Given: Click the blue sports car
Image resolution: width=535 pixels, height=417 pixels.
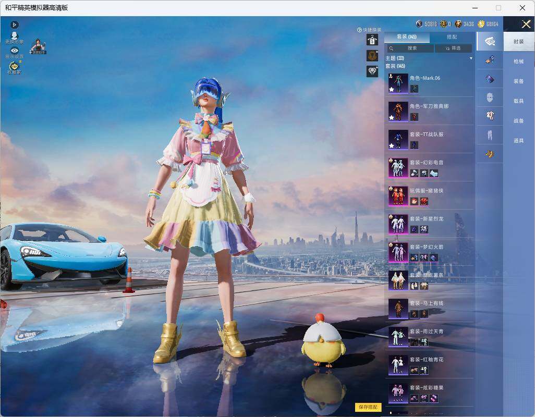Looking at the screenshot, I should [x=63, y=256].
